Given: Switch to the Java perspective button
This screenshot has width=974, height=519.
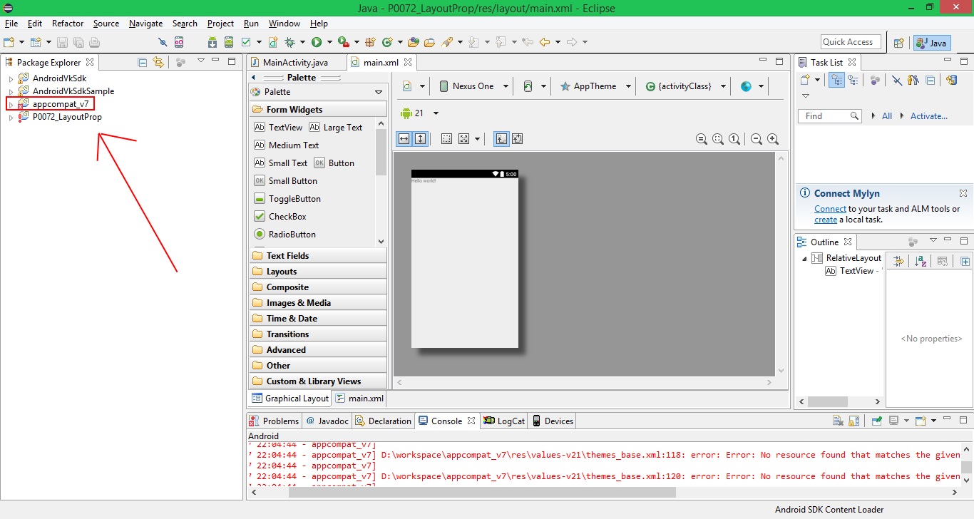Looking at the screenshot, I should pyautogui.click(x=932, y=43).
